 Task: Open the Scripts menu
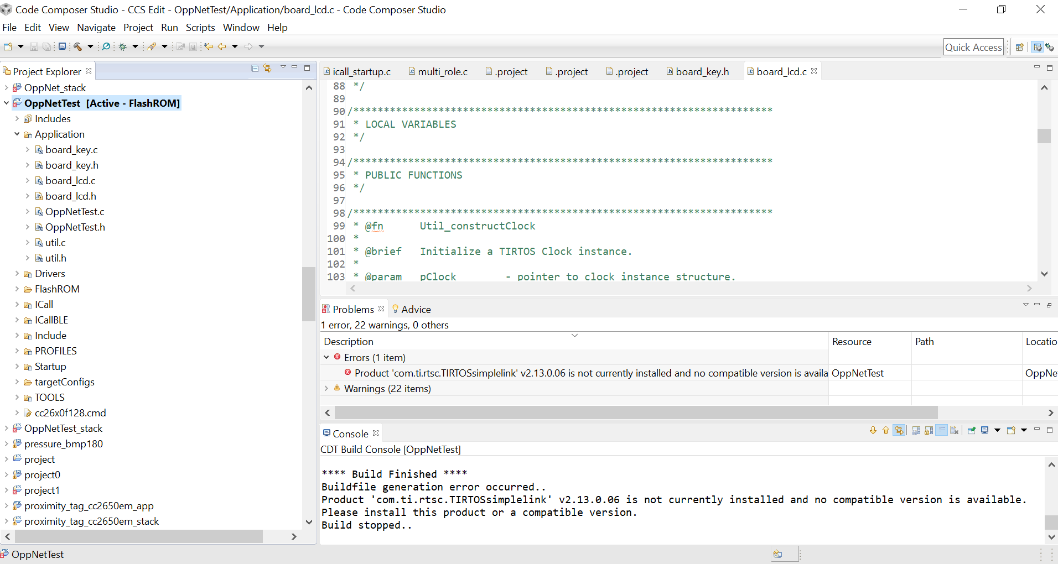click(200, 28)
